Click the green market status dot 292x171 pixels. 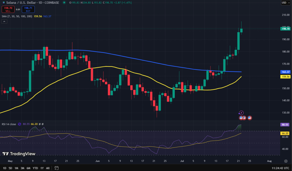64,3
